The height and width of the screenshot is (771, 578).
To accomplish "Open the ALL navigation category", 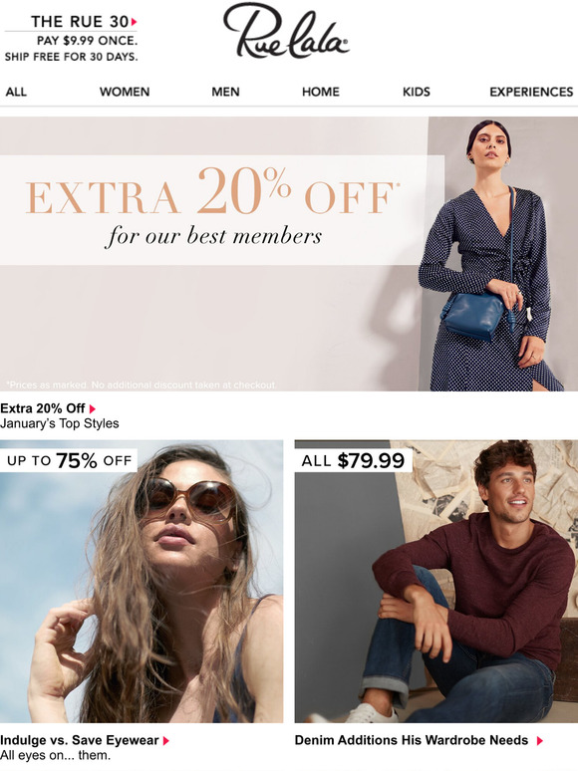I will pos(16,92).
